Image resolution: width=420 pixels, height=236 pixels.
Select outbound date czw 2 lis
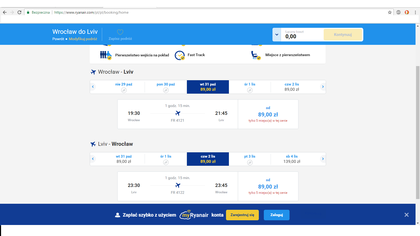tap(292, 87)
